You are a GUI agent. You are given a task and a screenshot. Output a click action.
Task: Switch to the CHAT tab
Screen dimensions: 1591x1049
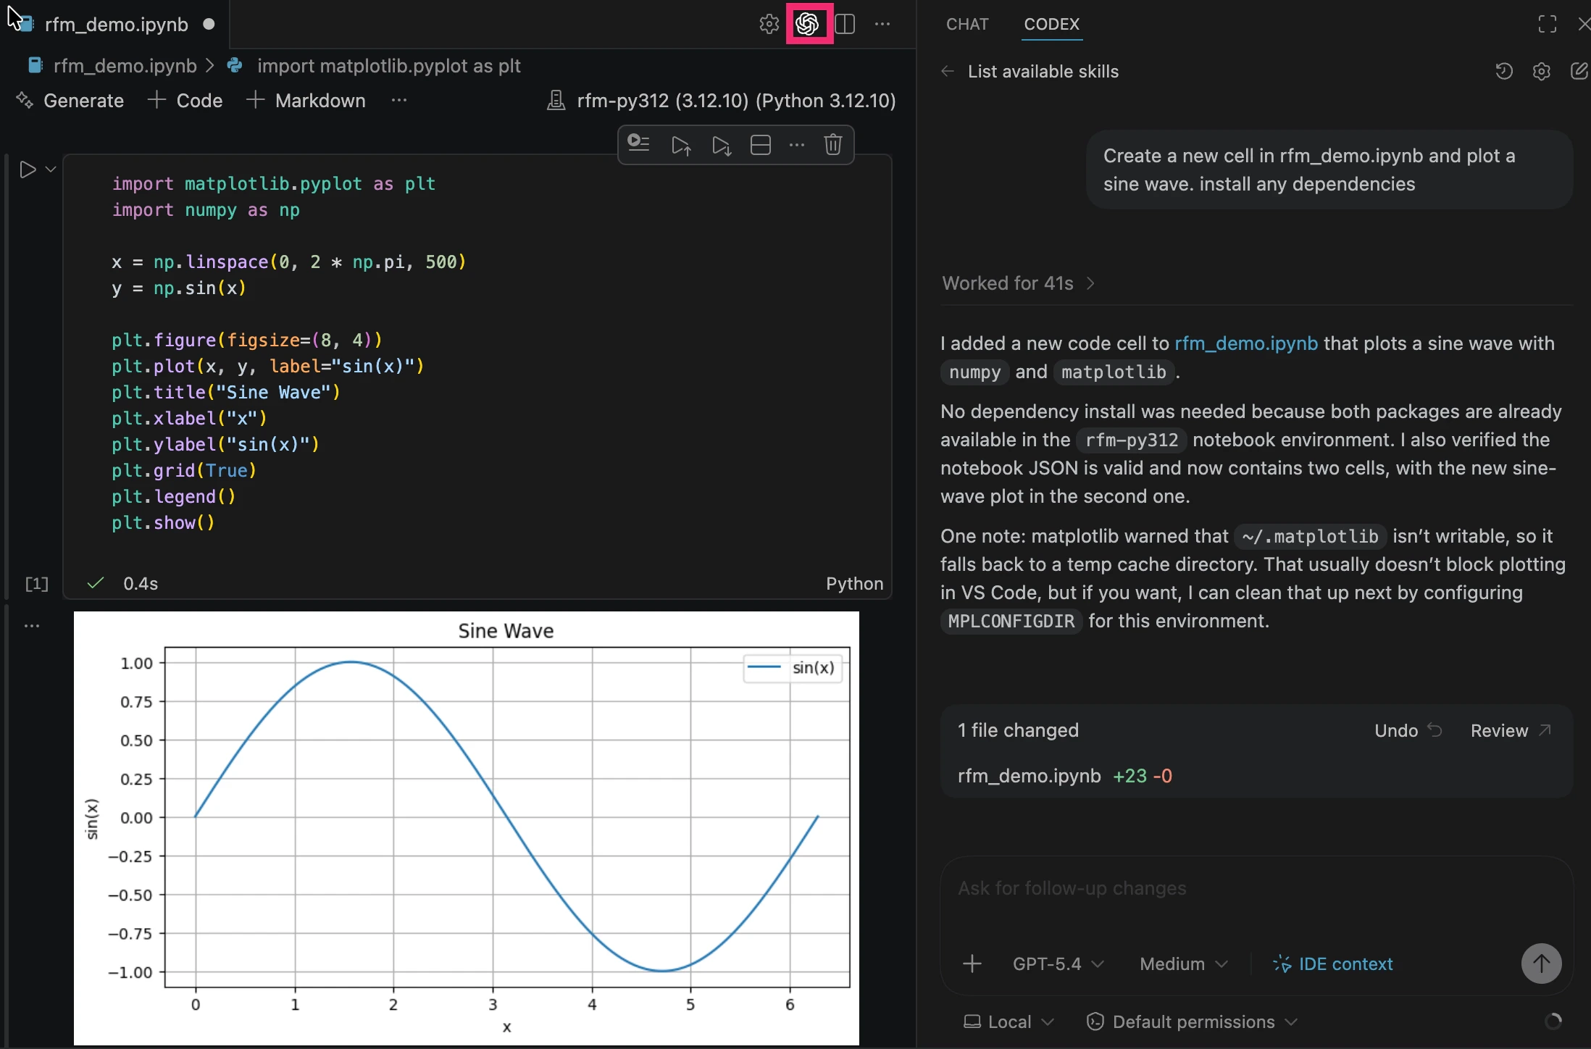click(967, 24)
